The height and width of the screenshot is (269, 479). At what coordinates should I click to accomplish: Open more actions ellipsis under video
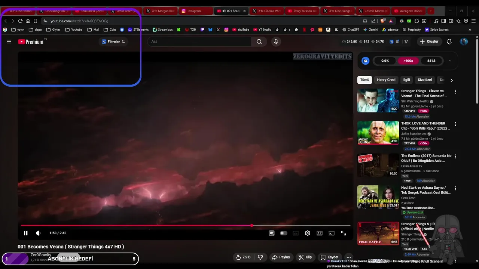(x=349, y=257)
